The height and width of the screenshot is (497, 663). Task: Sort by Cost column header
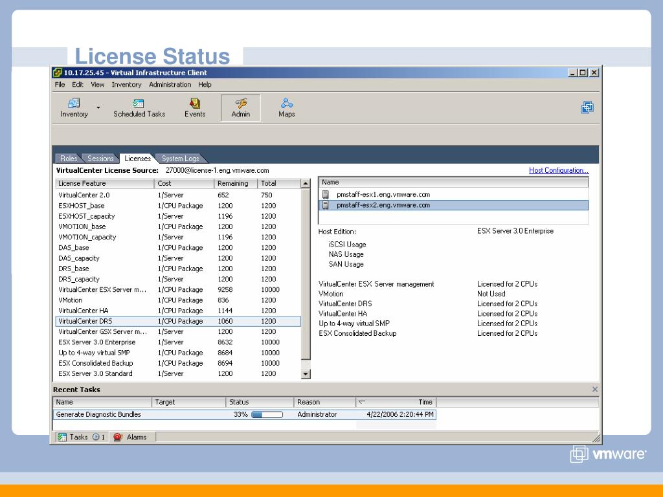184,183
